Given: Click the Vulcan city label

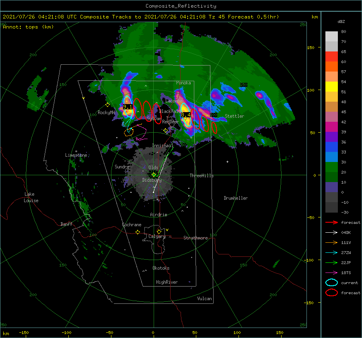Looking at the screenshot, I should (204, 299).
